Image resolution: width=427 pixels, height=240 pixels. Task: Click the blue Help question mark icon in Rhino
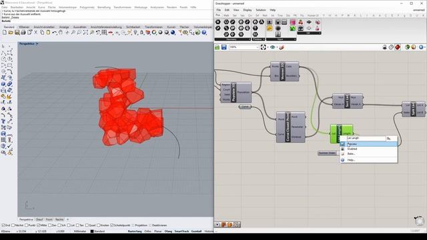click(204, 33)
